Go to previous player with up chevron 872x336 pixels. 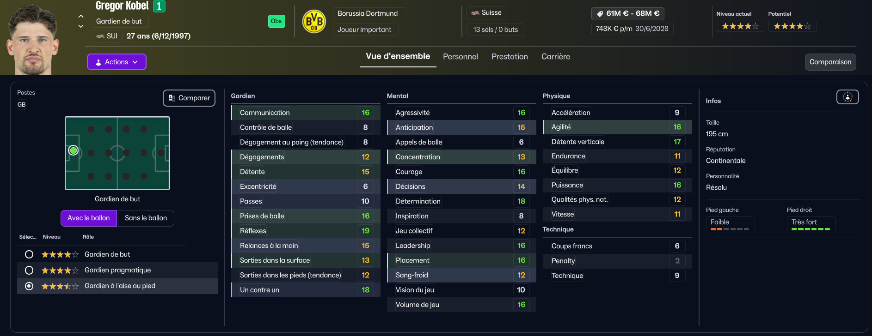pos(81,16)
